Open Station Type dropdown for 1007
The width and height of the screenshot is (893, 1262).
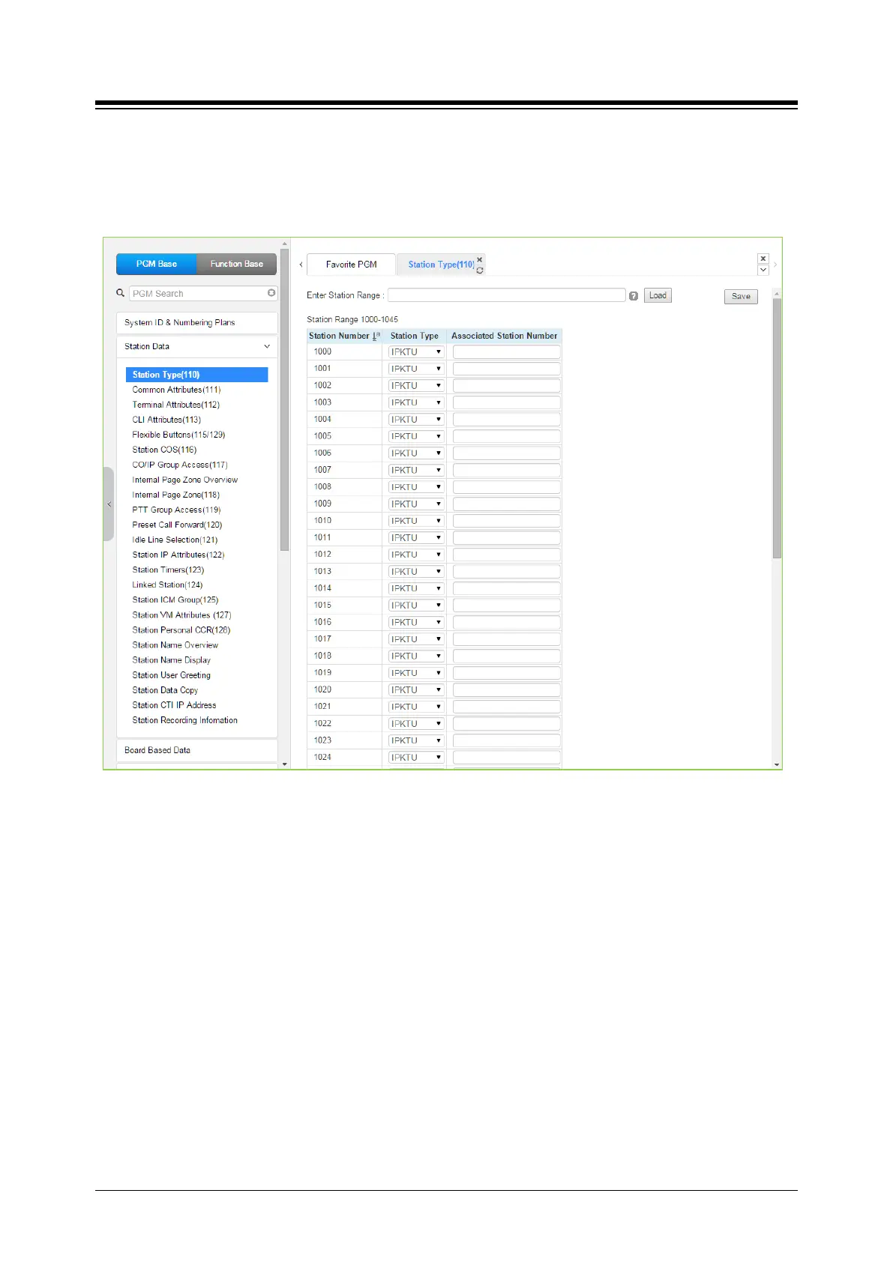pyautogui.click(x=416, y=470)
